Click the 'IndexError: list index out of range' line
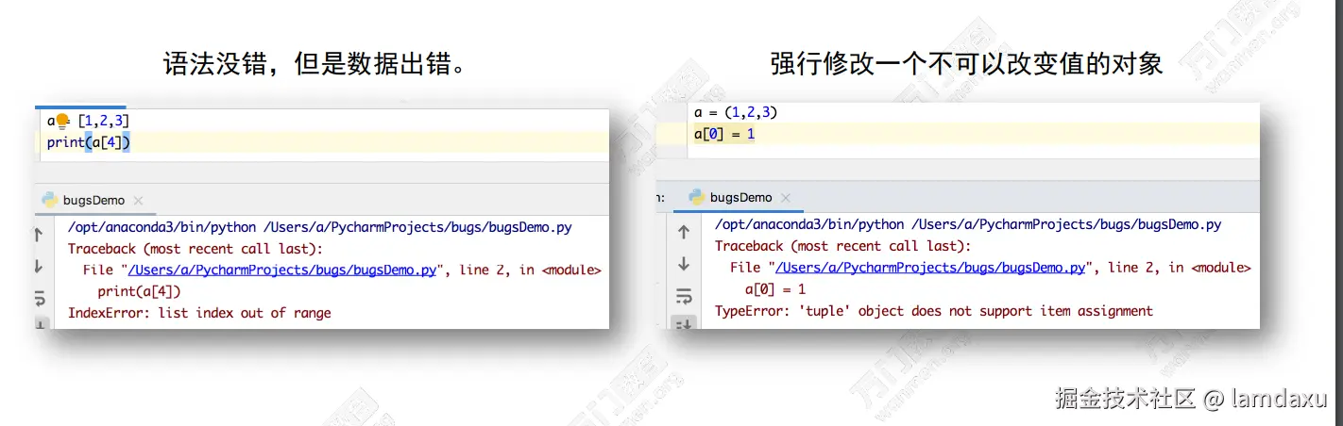1343x426 pixels. (199, 313)
